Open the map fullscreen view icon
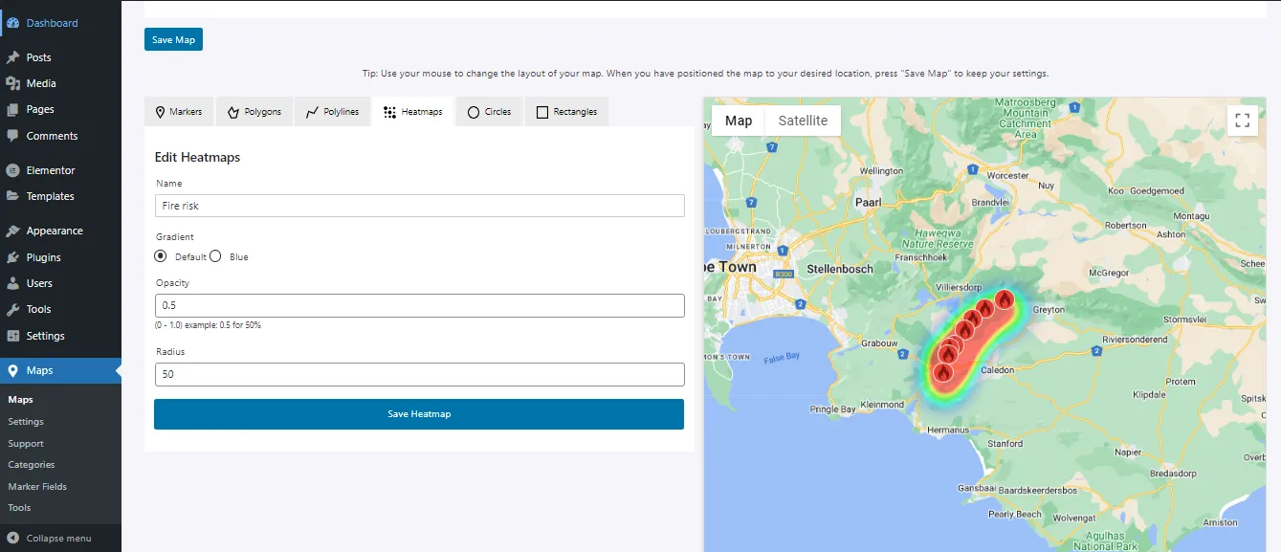Viewport: 1281px width, 552px height. tap(1243, 120)
